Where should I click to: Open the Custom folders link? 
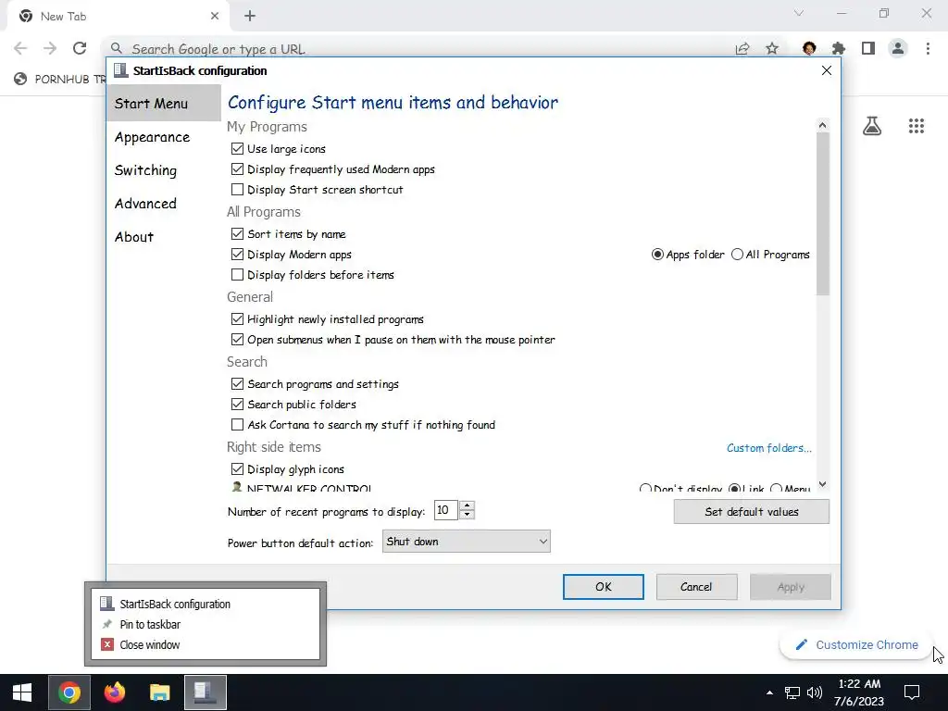[769, 448]
